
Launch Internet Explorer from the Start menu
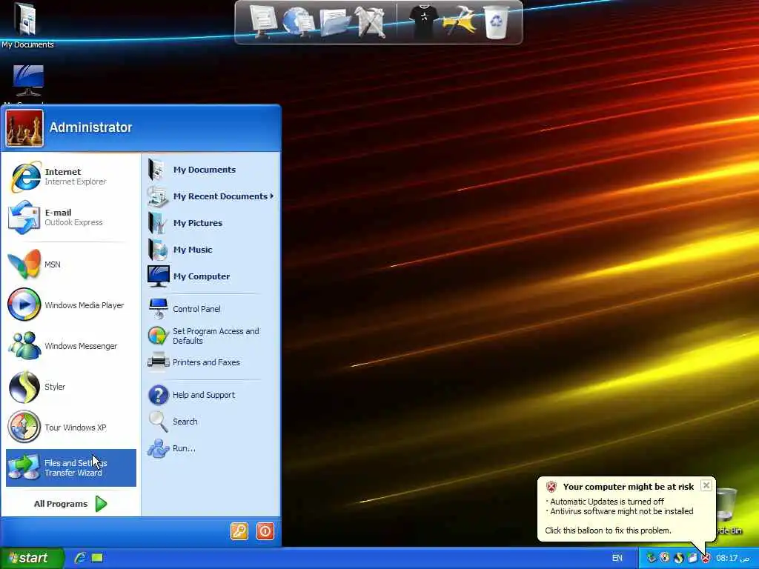pos(70,176)
